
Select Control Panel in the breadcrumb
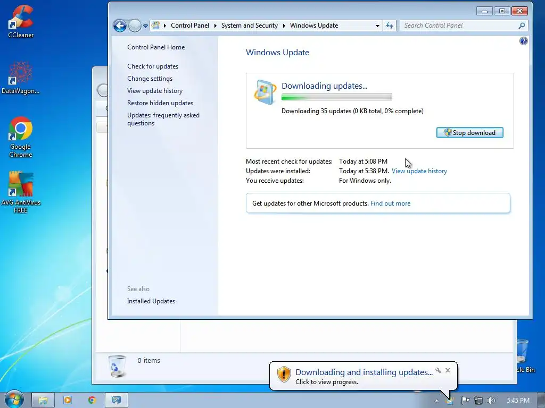pyautogui.click(x=190, y=25)
